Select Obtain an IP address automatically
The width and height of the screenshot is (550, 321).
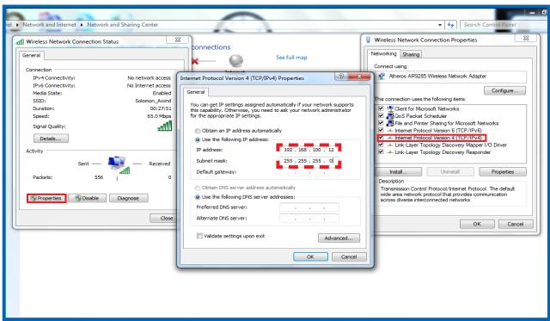click(198, 131)
